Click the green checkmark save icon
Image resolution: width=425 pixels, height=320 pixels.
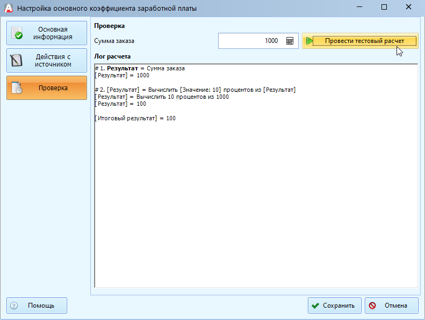pyautogui.click(x=315, y=306)
